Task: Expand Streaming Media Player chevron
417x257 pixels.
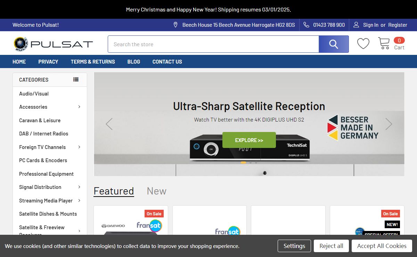Action: [x=79, y=200]
